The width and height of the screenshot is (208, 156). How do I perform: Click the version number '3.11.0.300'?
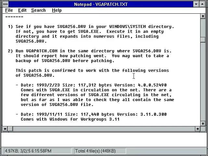(x=153, y=114)
